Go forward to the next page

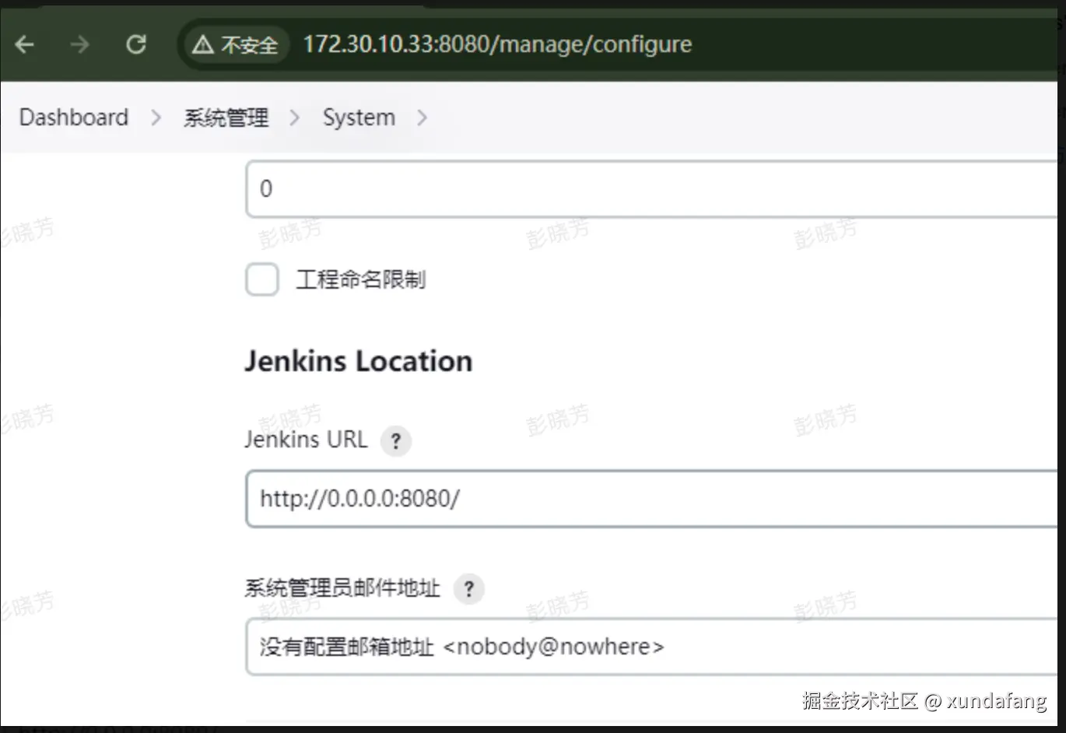click(x=79, y=44)
